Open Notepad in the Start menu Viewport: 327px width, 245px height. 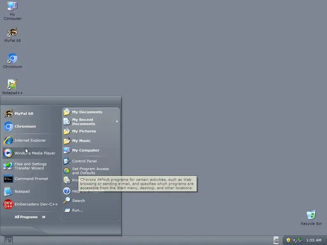coord(29,191)
